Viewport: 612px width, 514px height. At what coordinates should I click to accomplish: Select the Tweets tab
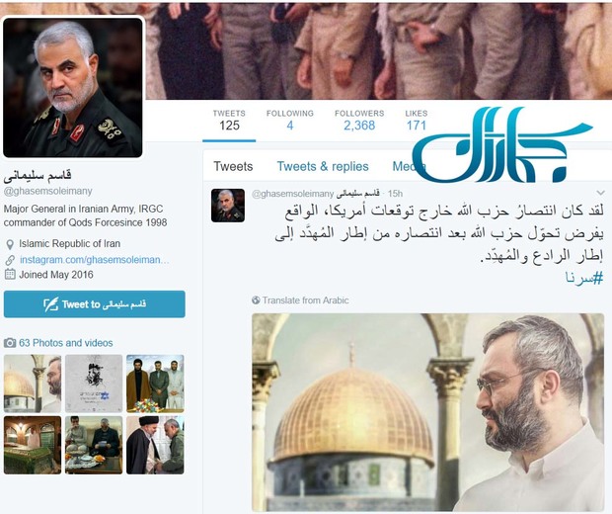click(x=233, y=166)
